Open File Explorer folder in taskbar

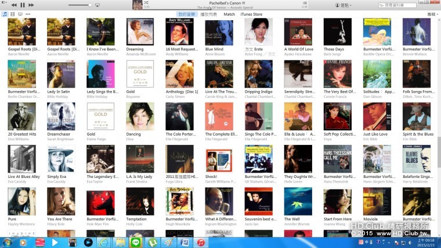pyautogui.click(x=120, y=242)
